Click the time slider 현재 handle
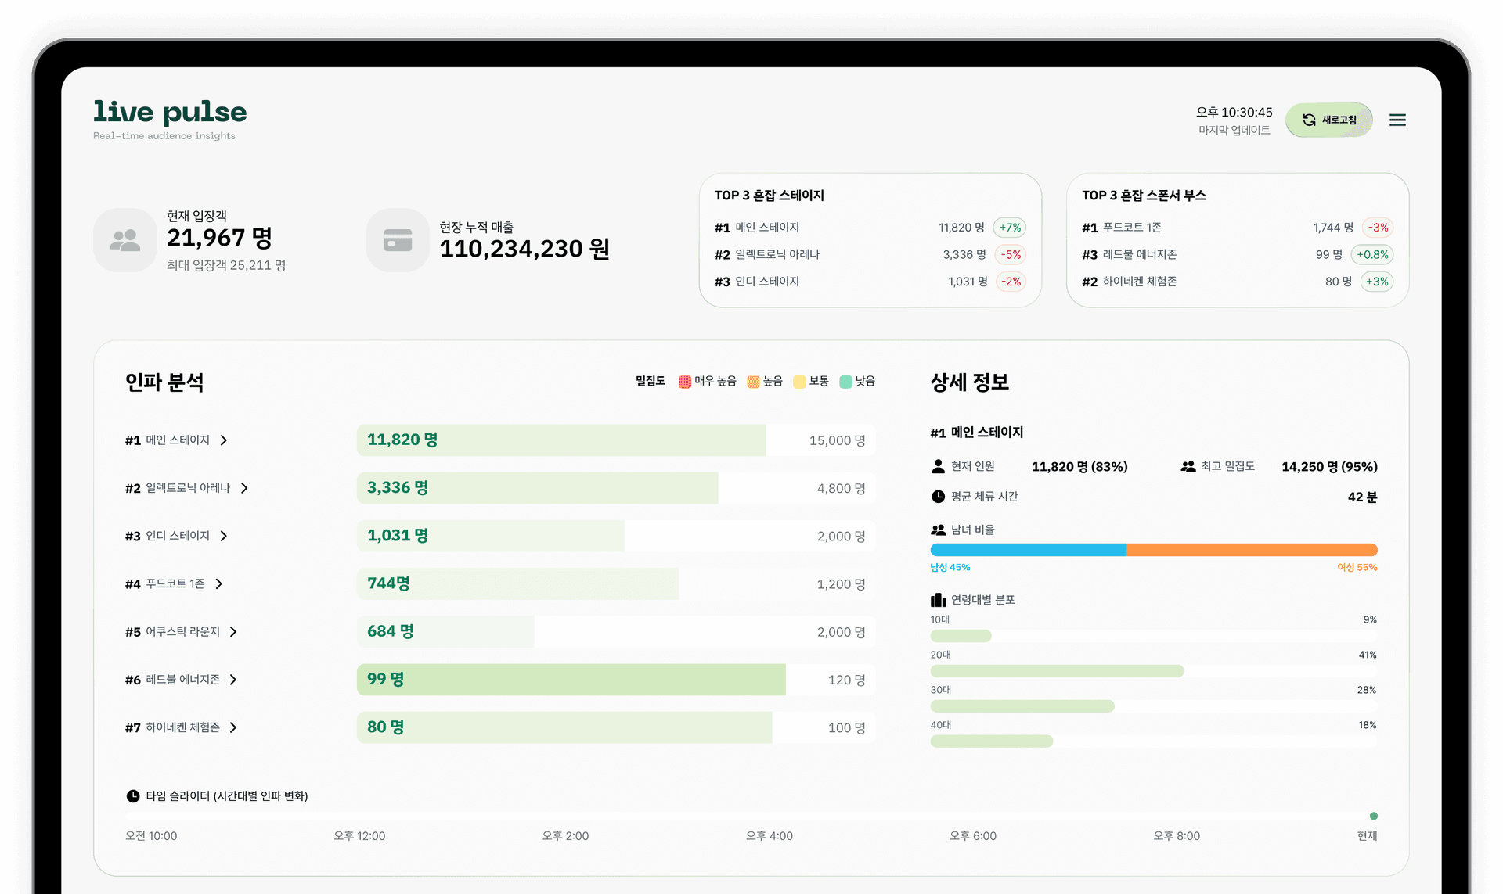This screenshot has width=1503, height=894. [x=1373, y=816]
